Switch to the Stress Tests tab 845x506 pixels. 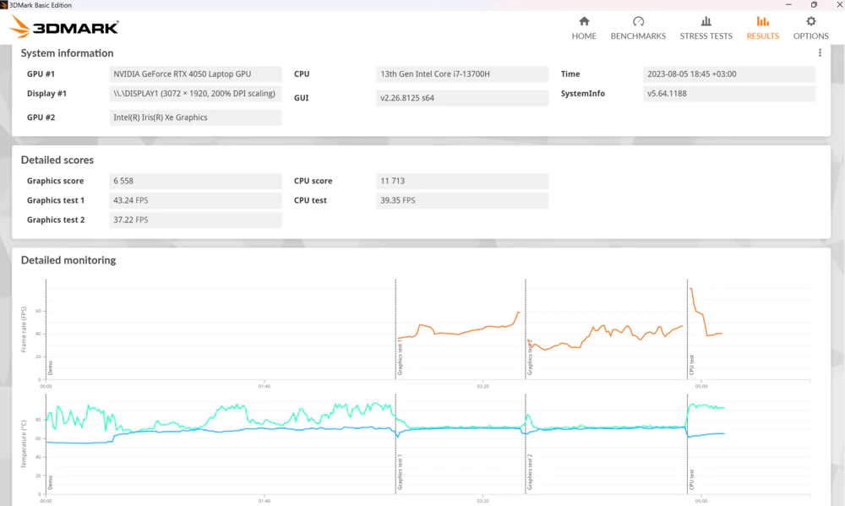[706, 29]
